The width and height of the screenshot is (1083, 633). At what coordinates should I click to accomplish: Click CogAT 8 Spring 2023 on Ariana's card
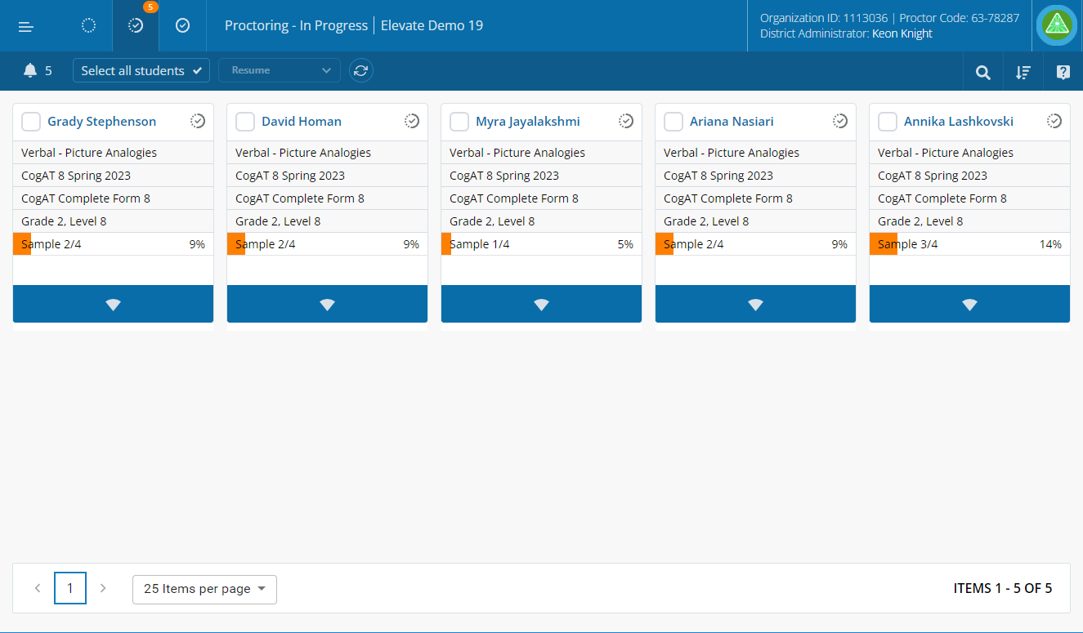tap(718, 176)
